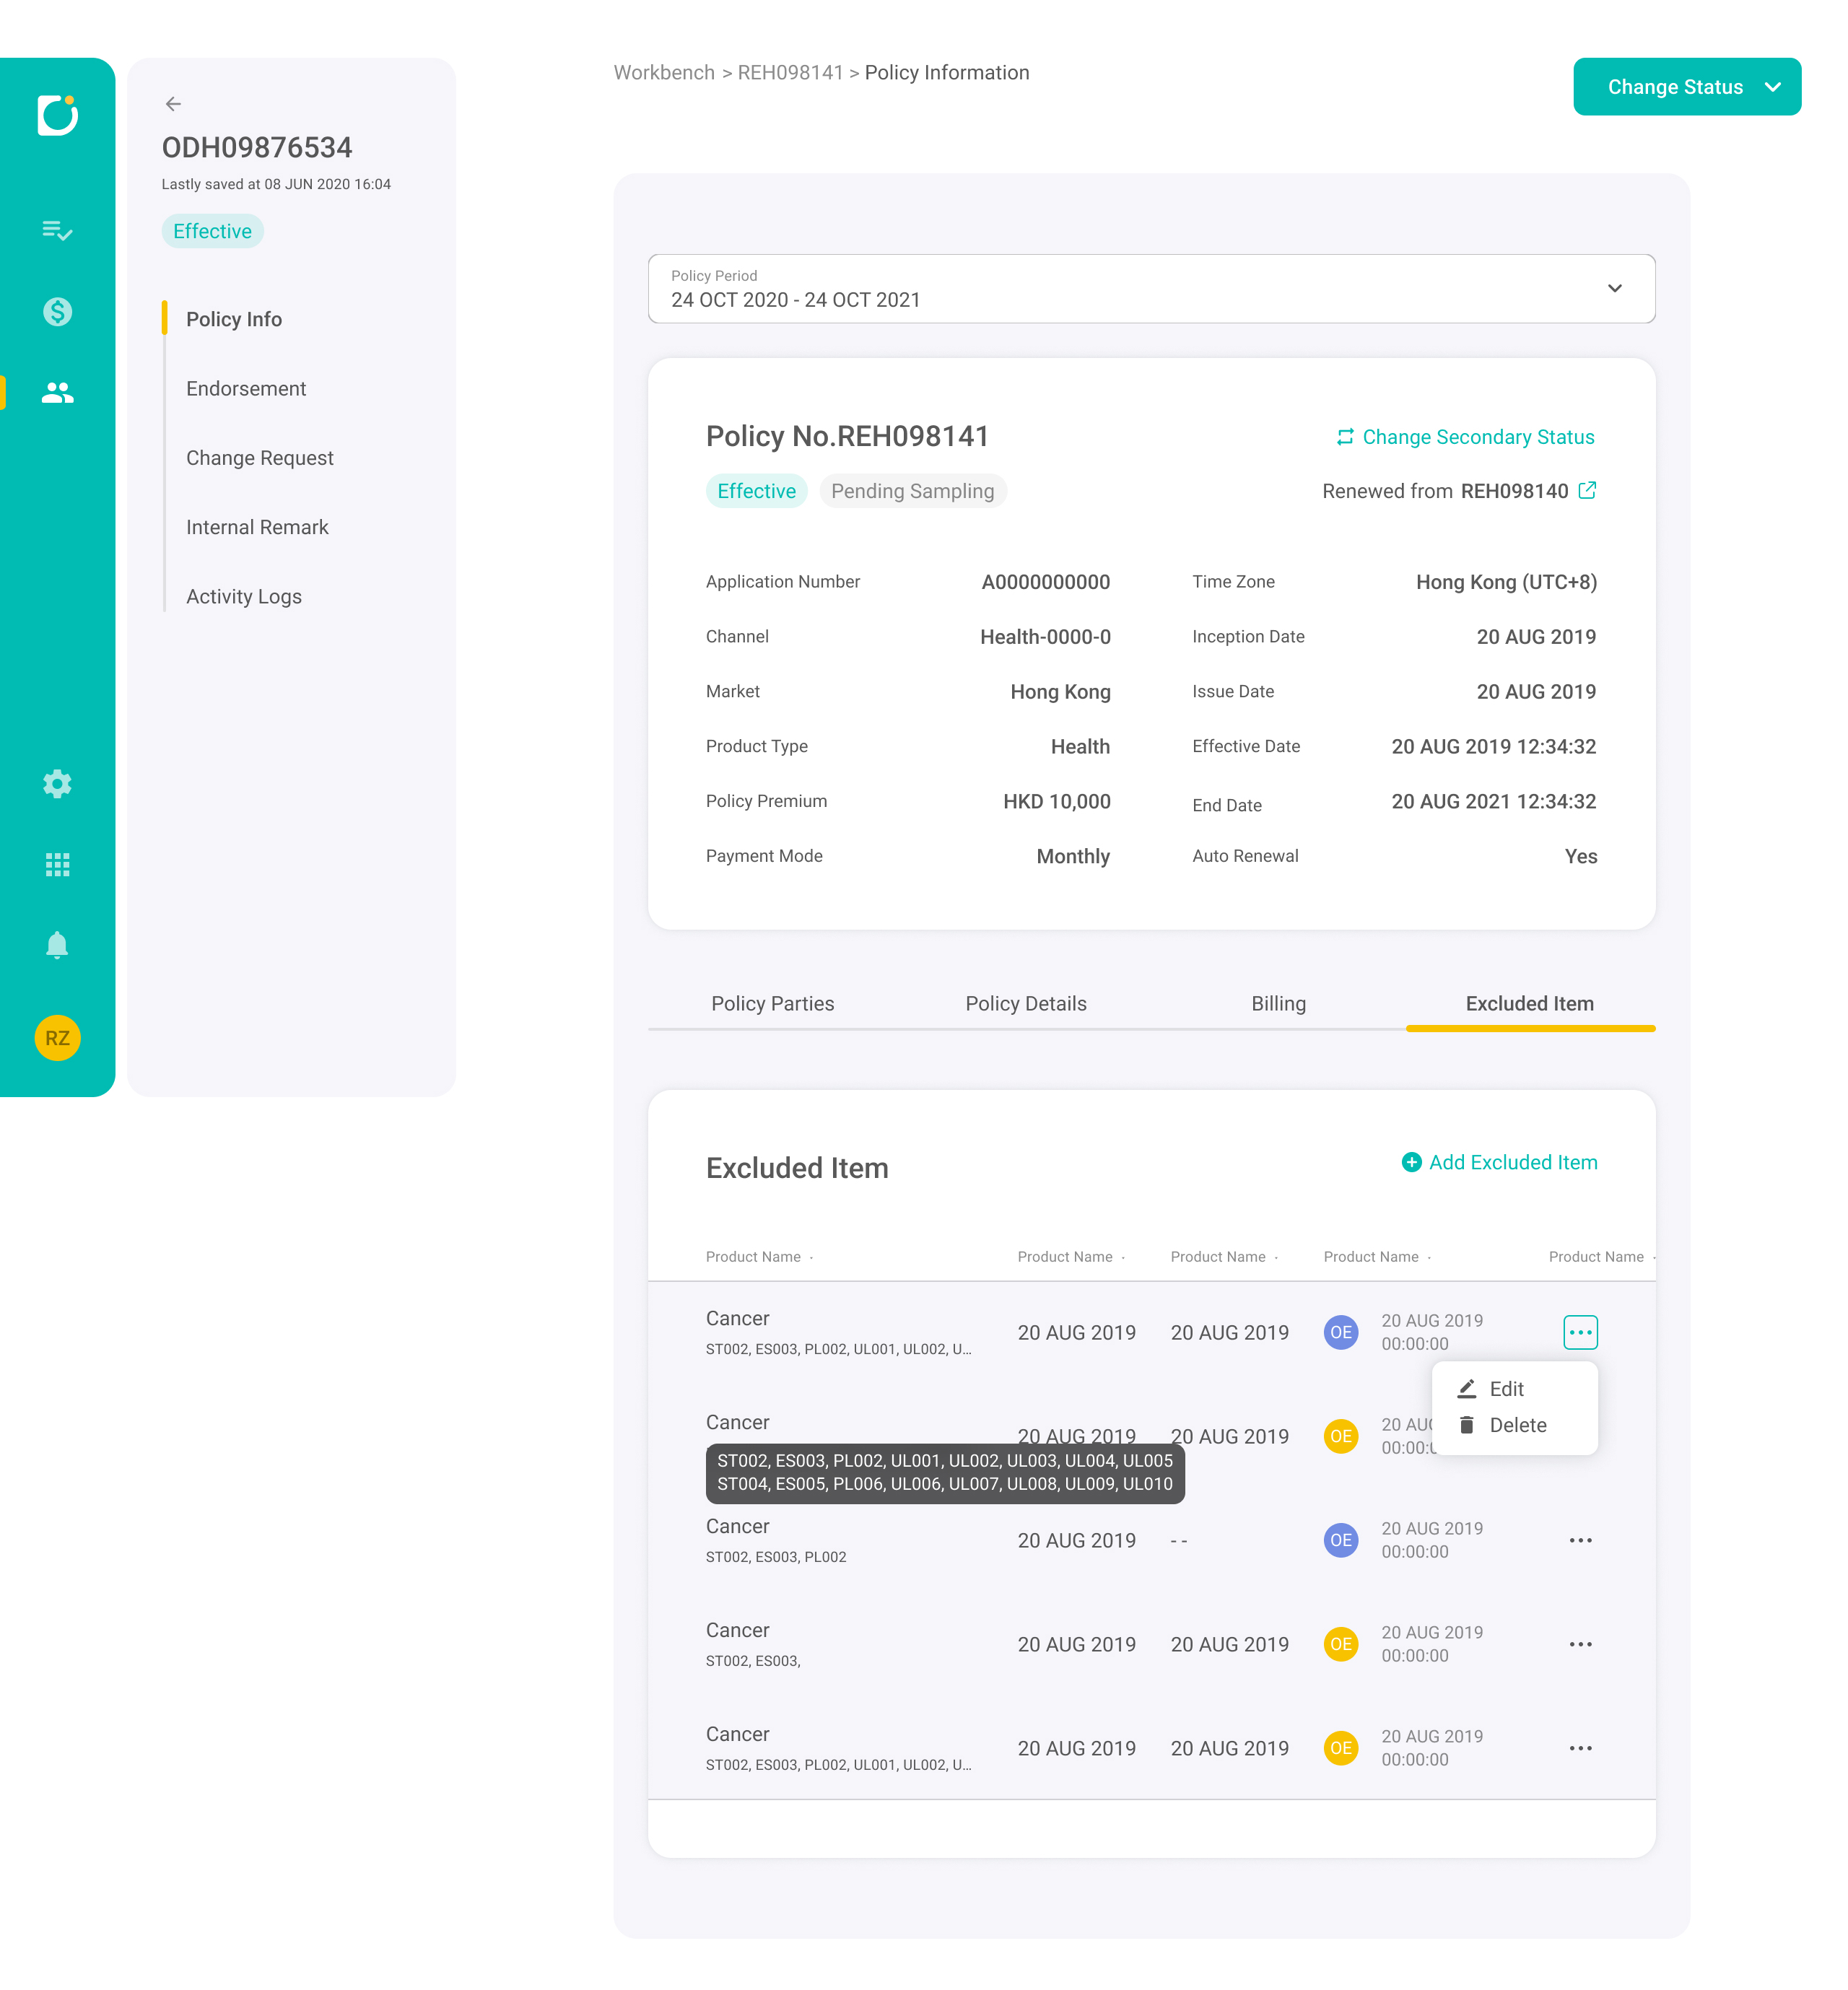
Task: Open the notifications bell icon
Action: pos(57,945)
